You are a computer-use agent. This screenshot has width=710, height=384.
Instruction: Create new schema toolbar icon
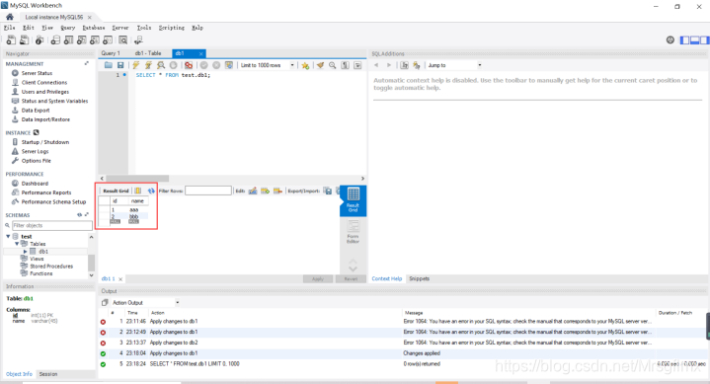(x=55, y=40)
